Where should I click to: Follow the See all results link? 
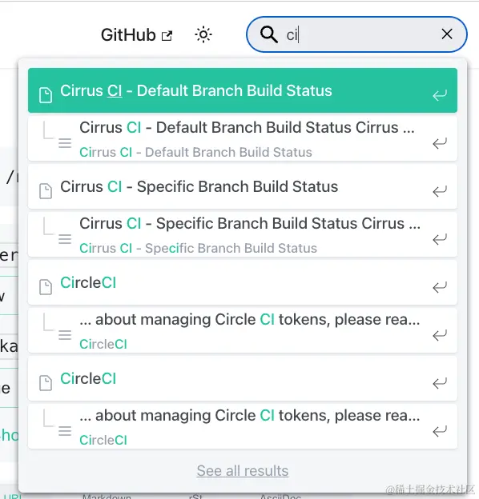(243, 471)
